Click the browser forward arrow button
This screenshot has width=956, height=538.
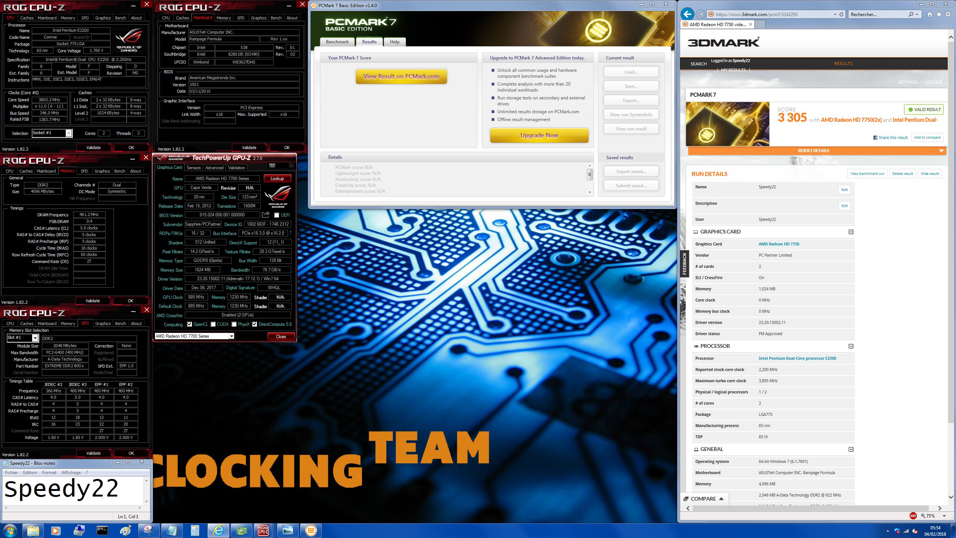700,14
